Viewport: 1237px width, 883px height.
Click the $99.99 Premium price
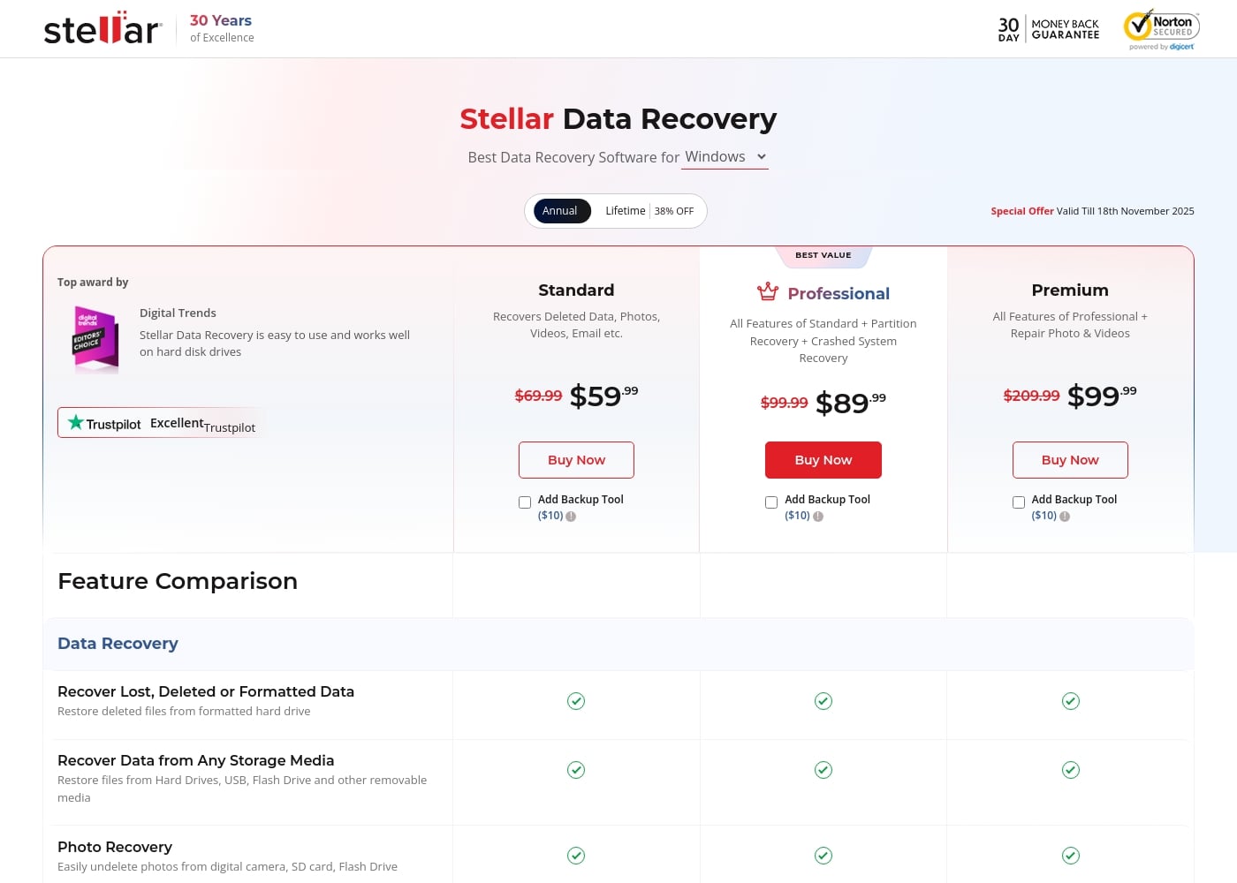pyautogui.click(x=1102, y=396)
